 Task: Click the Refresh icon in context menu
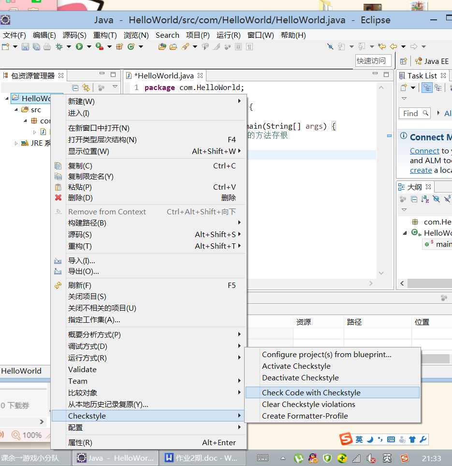[58, 286]
